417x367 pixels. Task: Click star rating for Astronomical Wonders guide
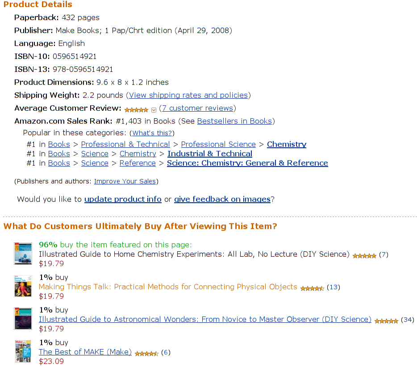point(386,321)
